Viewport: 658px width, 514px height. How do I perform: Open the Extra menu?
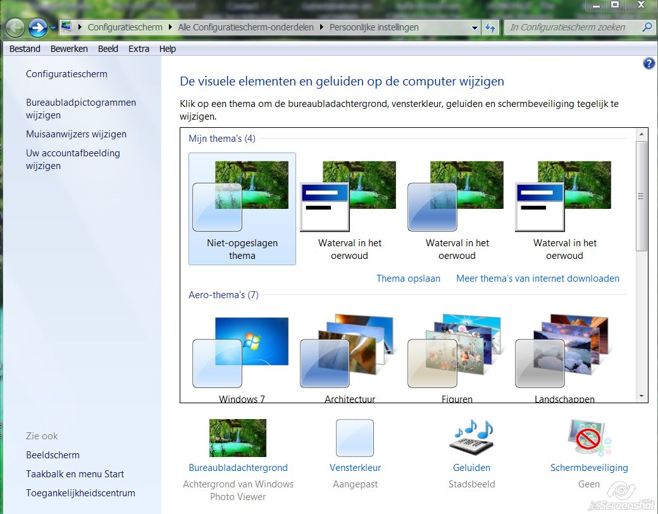[139, 49]
